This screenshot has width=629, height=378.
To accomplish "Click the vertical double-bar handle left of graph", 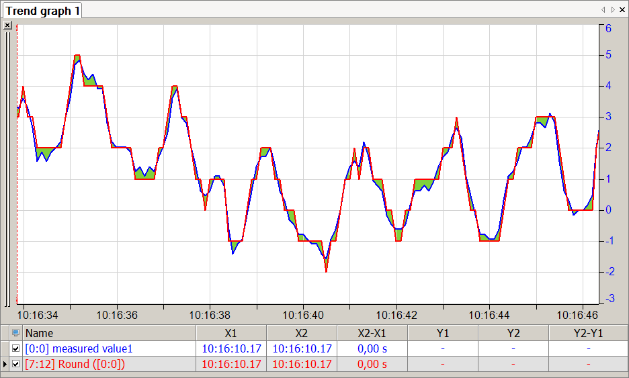I will [7, 168].
